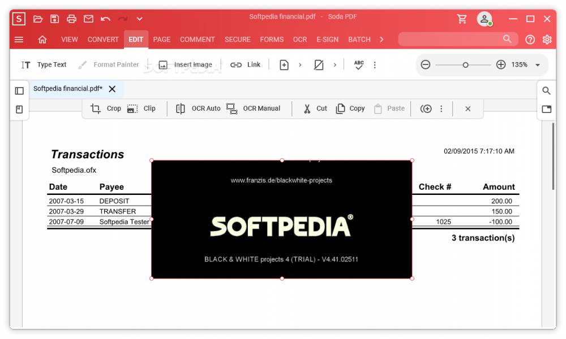The width and height of the screenshot is (566, 339).
Task: Close the Softpedia financial.pdf tab
Action: click(112, 89)
